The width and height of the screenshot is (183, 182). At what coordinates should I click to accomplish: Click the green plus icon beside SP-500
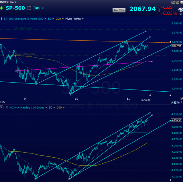point(2,8)
